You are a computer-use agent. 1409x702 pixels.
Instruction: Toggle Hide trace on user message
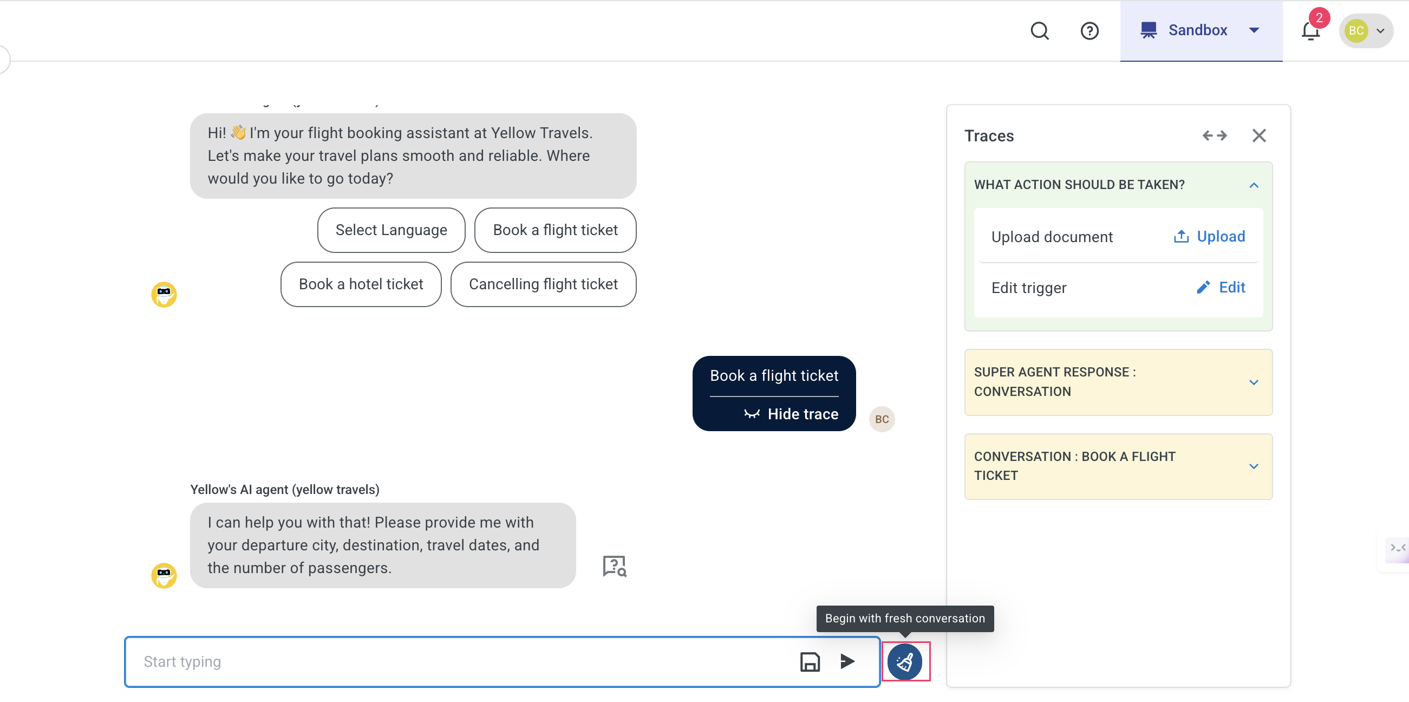(791, 414)
